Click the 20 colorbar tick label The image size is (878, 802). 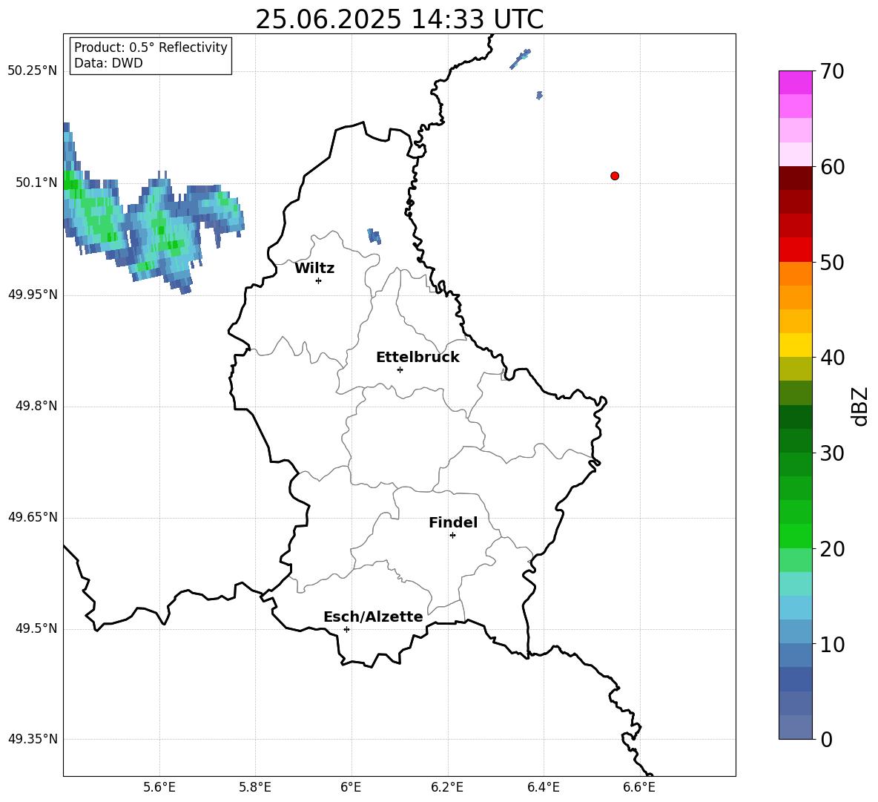(x=832, y=549)
